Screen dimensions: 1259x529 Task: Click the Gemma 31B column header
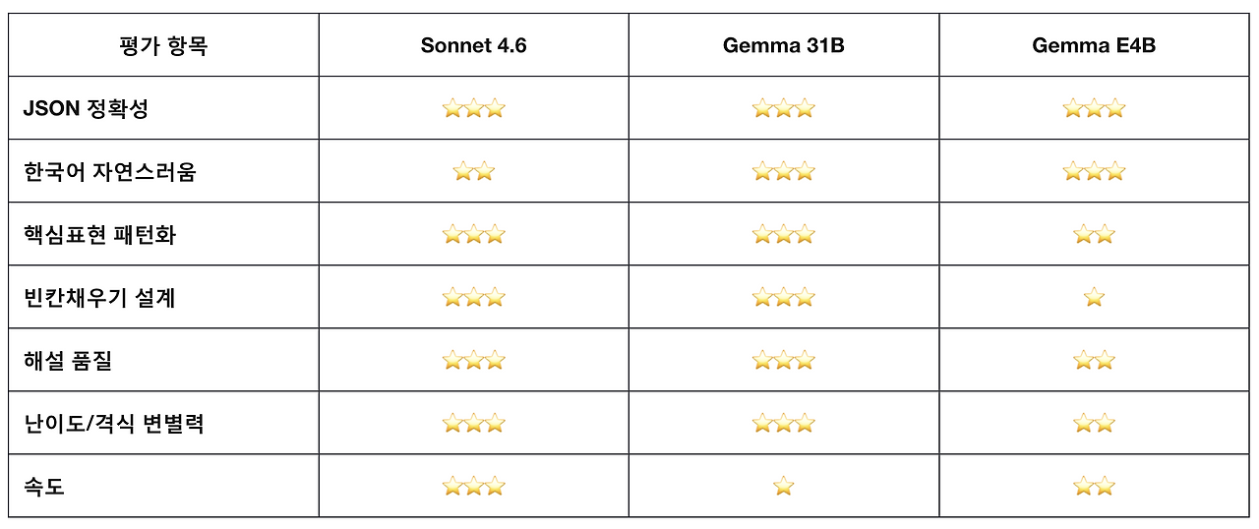(x=783, y=45)
